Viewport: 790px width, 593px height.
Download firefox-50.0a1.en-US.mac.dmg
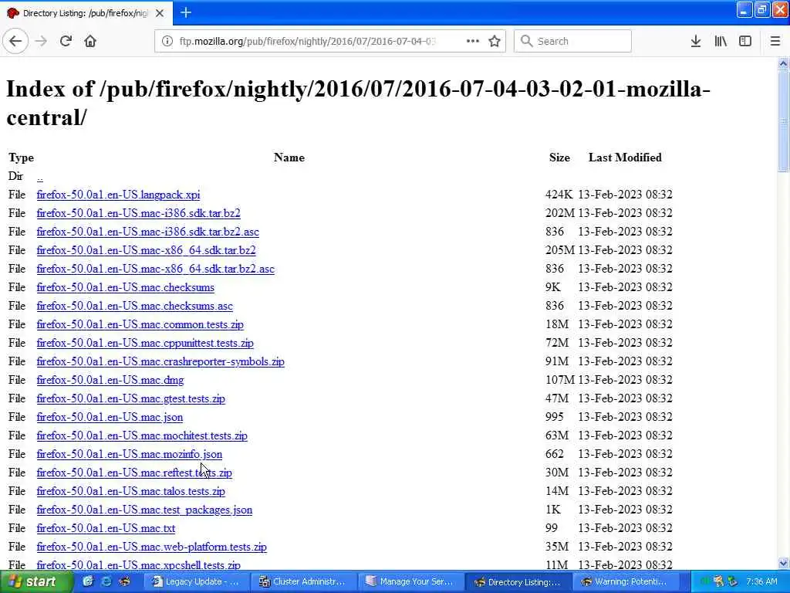110,380
